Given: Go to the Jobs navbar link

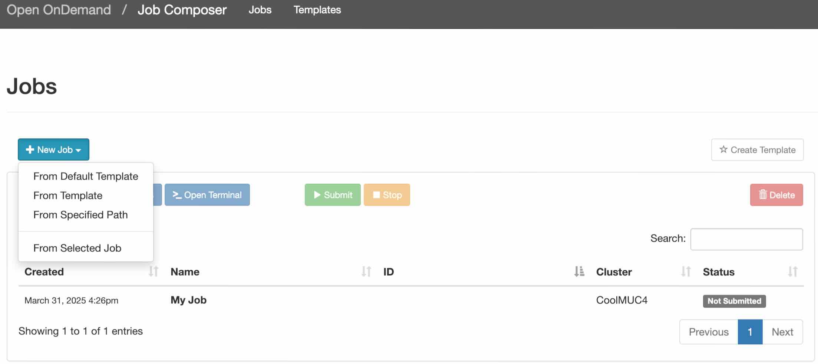Looking at the screenshot, I should (x=260, y=10).
